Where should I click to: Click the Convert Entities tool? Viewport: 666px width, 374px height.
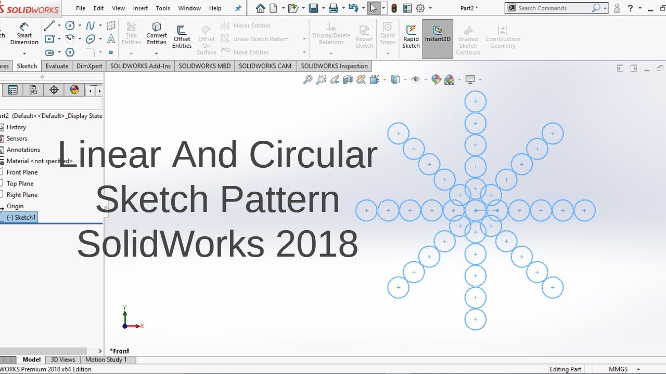click(157, 34)
